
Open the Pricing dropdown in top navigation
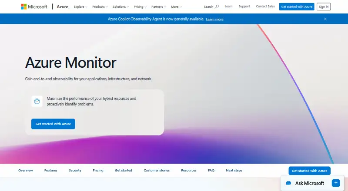point(140,7)
